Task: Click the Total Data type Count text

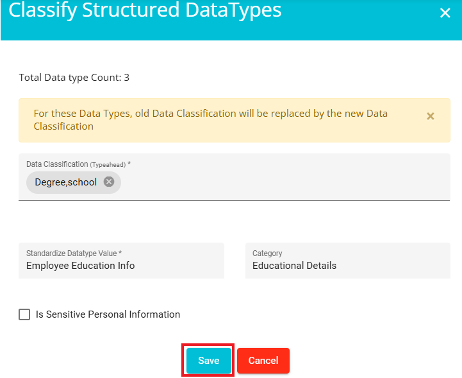Action: (74, 78)
